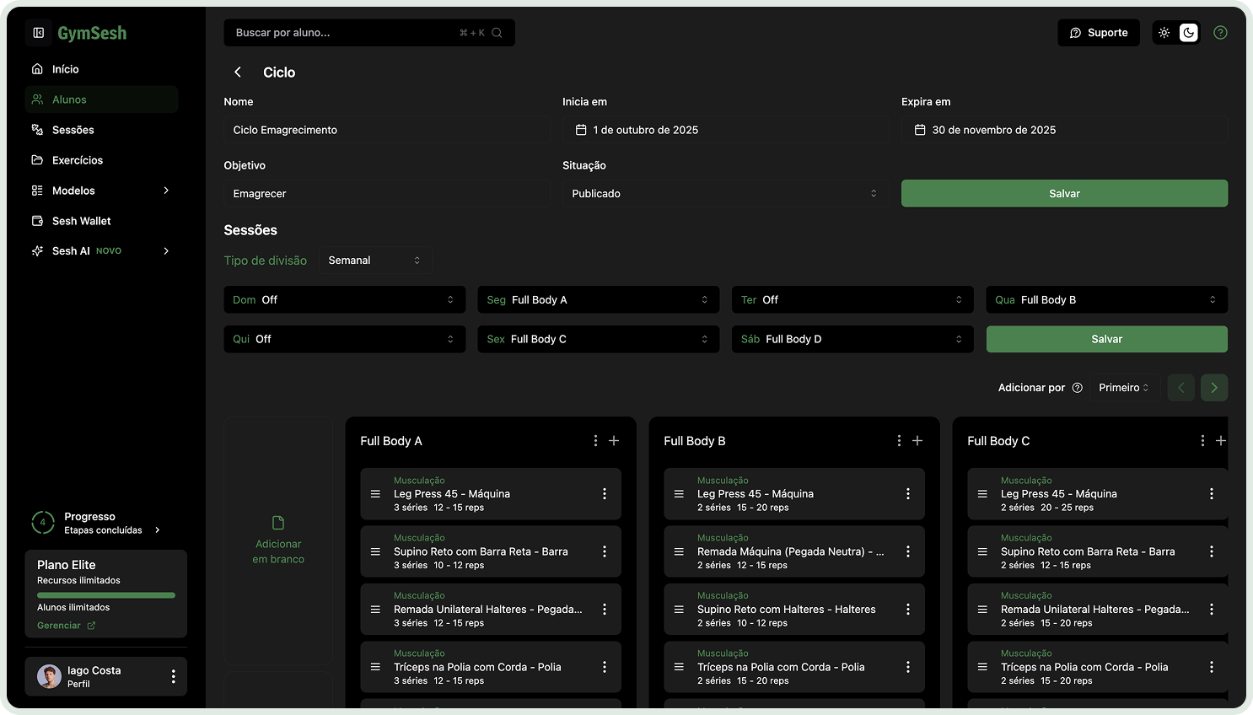Switch to light theme
The width and height of the screenshot is (1253, 715).
(x=1164, y=33)
